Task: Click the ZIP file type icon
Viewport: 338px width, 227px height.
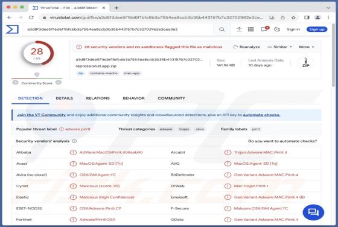Action: (305, 63)
